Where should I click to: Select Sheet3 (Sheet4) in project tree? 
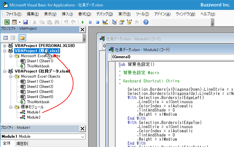click(40, 92)
